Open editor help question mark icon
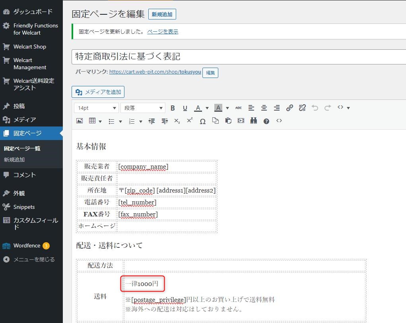 tap(266, 121)
